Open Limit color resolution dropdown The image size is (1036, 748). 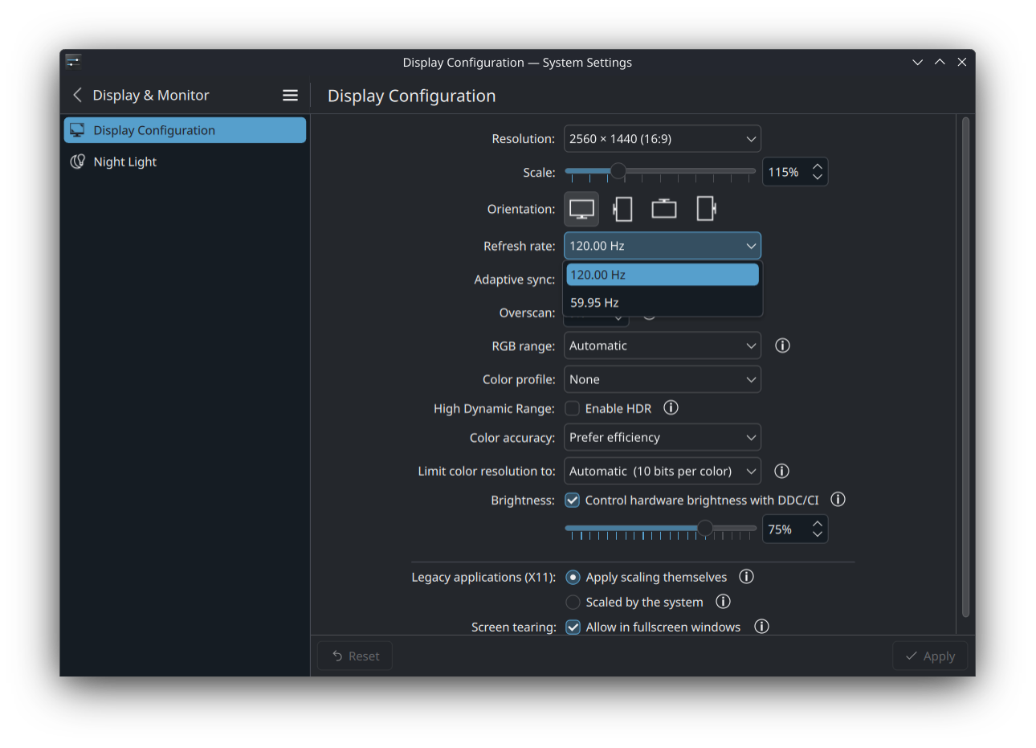(x=663, y=471)
